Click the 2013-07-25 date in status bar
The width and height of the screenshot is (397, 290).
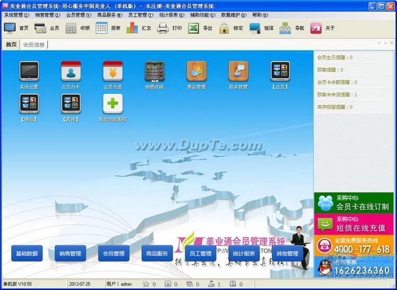pos(80,284)
